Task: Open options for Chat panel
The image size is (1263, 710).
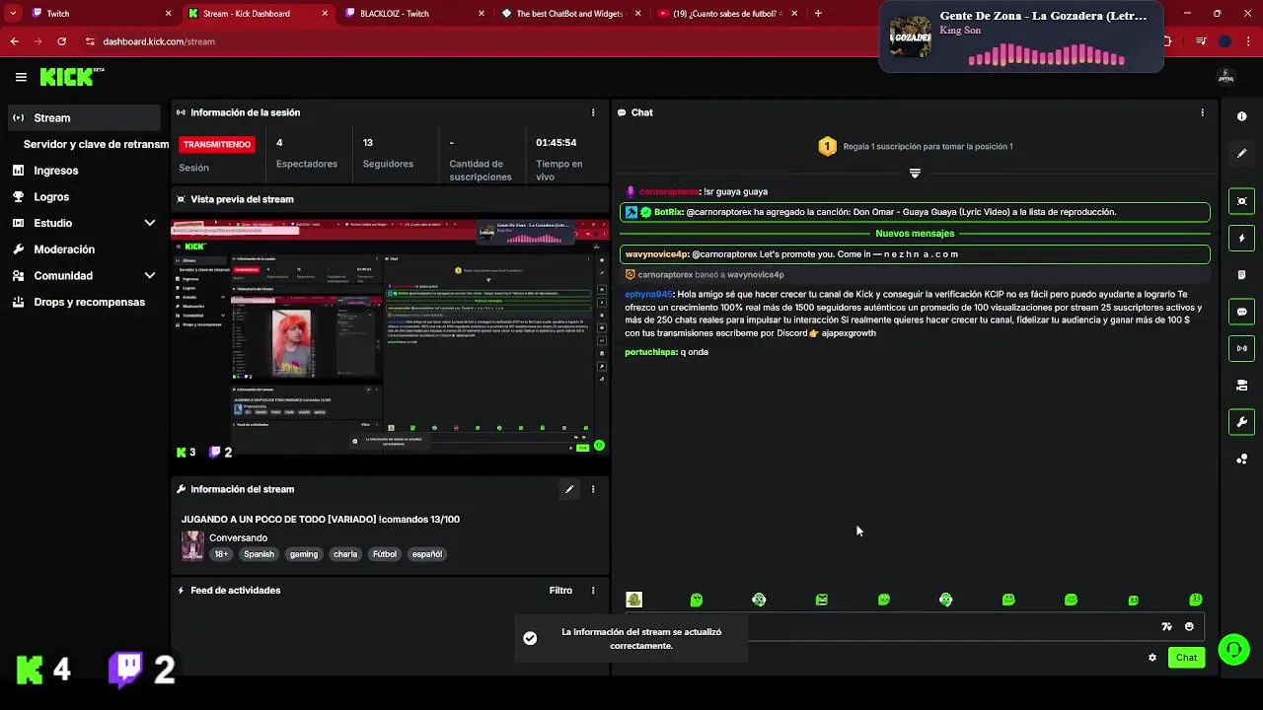Action: [1202, 112]
